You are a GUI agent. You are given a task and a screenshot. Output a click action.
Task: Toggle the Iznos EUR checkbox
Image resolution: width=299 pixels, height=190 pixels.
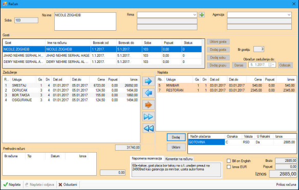click(229, 167)
